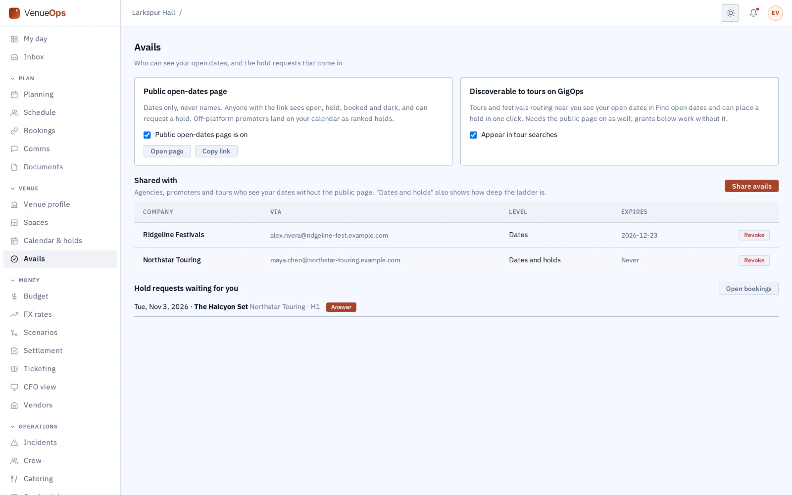Viewport: 792px width, 495px height.
Task: Toggle light theme sun icon
Action: [x=730, y=13]
